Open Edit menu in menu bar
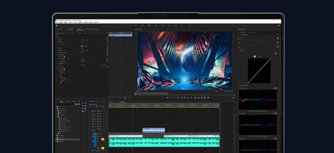This screenshot has width=334, height=153. pos(61,22)
